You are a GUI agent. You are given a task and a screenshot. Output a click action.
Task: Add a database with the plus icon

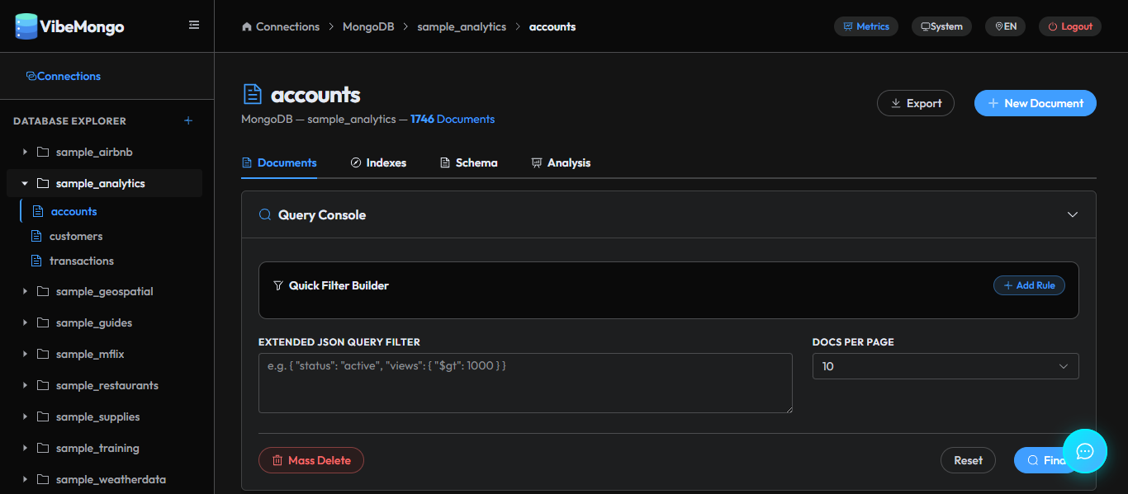click(188, 120)
